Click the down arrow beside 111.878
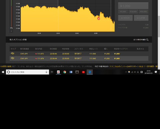This screenshot has height=129, width=160. pyautogui.click(x=36, y=59)
